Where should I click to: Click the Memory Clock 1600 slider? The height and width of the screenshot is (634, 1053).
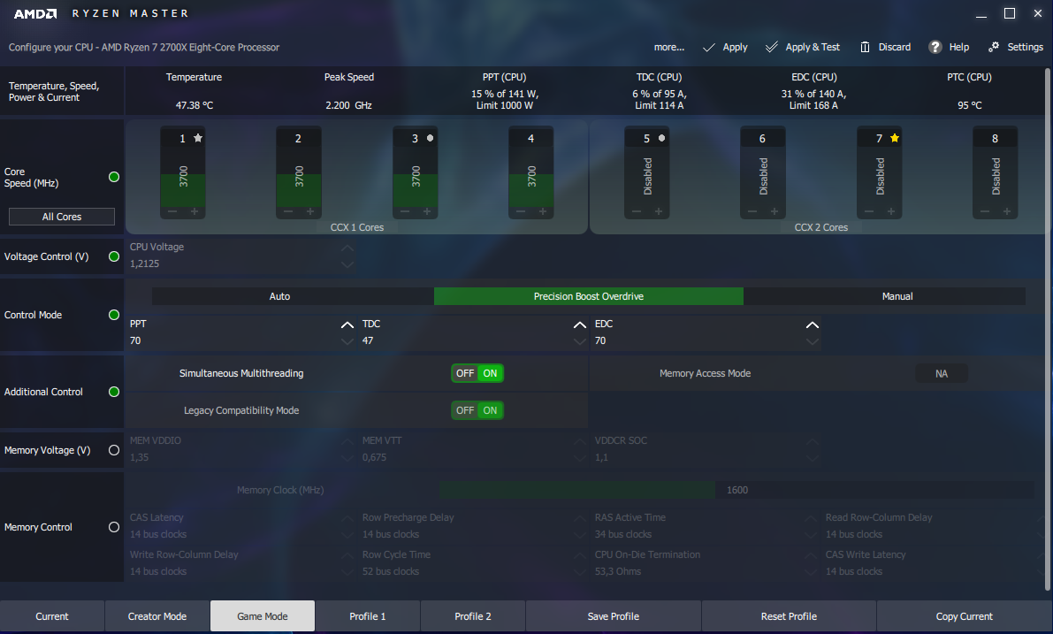tap(736, 490)
